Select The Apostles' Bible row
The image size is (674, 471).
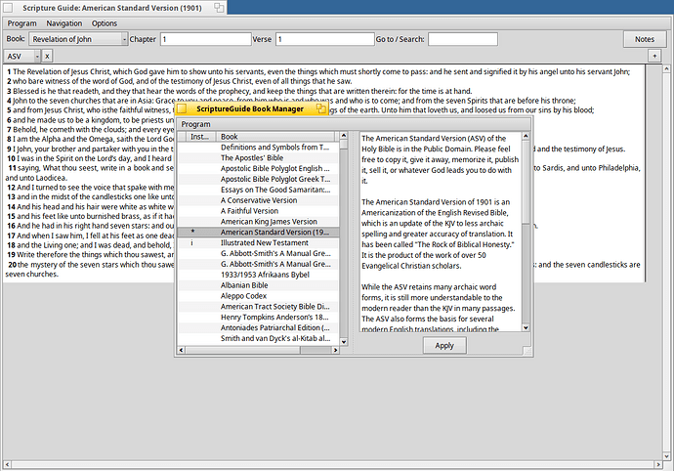click(258, 158)
